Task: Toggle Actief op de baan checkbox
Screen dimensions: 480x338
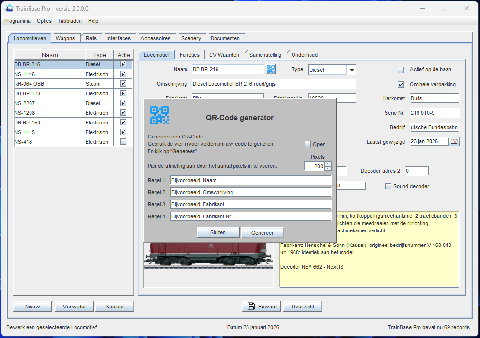Action: click(x=401, y=70)
